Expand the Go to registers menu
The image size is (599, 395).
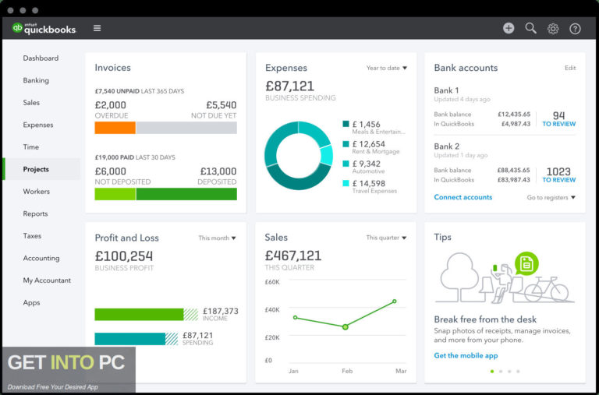pyautogui.click(x=551, y=198)
